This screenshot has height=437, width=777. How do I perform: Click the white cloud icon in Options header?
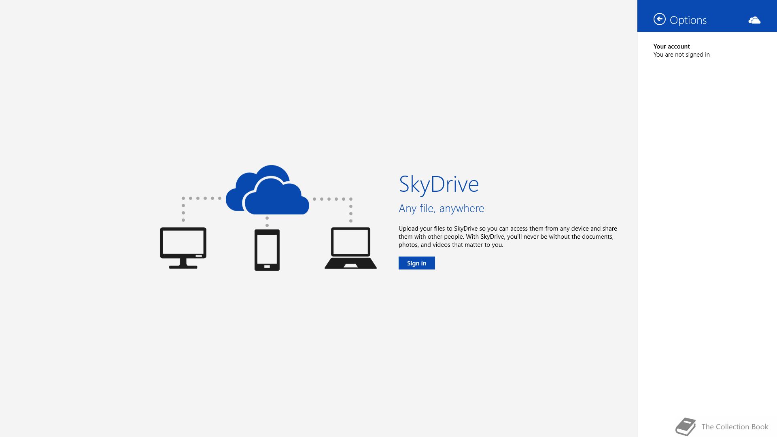click(754, 20)
